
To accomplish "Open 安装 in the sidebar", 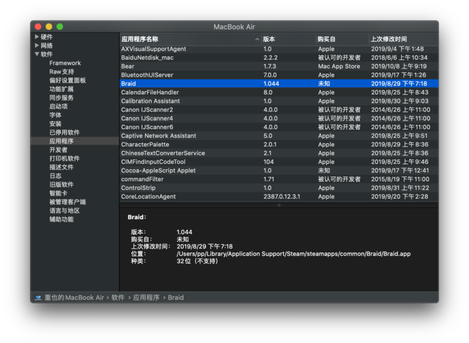I will (55, 124).
